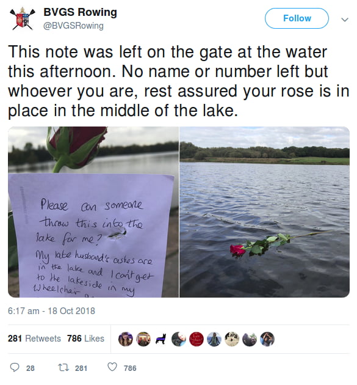
Task: Open the red circular liker avatar
Action: tap(197, 339)
